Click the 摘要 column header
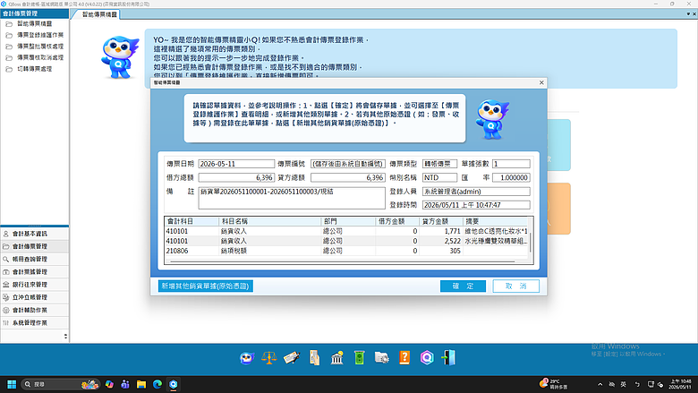Image resolution: width=698 pixels, height=393 pixels. tap(495, 221)
